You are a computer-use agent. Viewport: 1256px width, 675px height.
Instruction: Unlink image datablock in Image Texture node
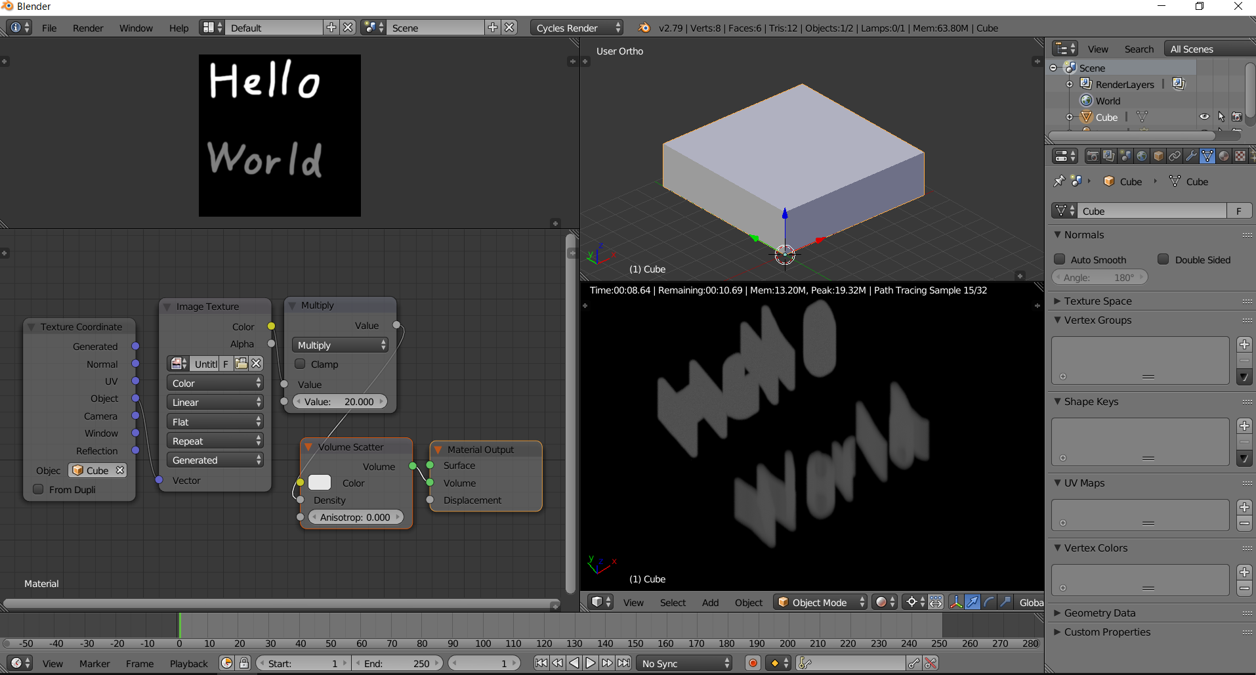pos(256,364)
